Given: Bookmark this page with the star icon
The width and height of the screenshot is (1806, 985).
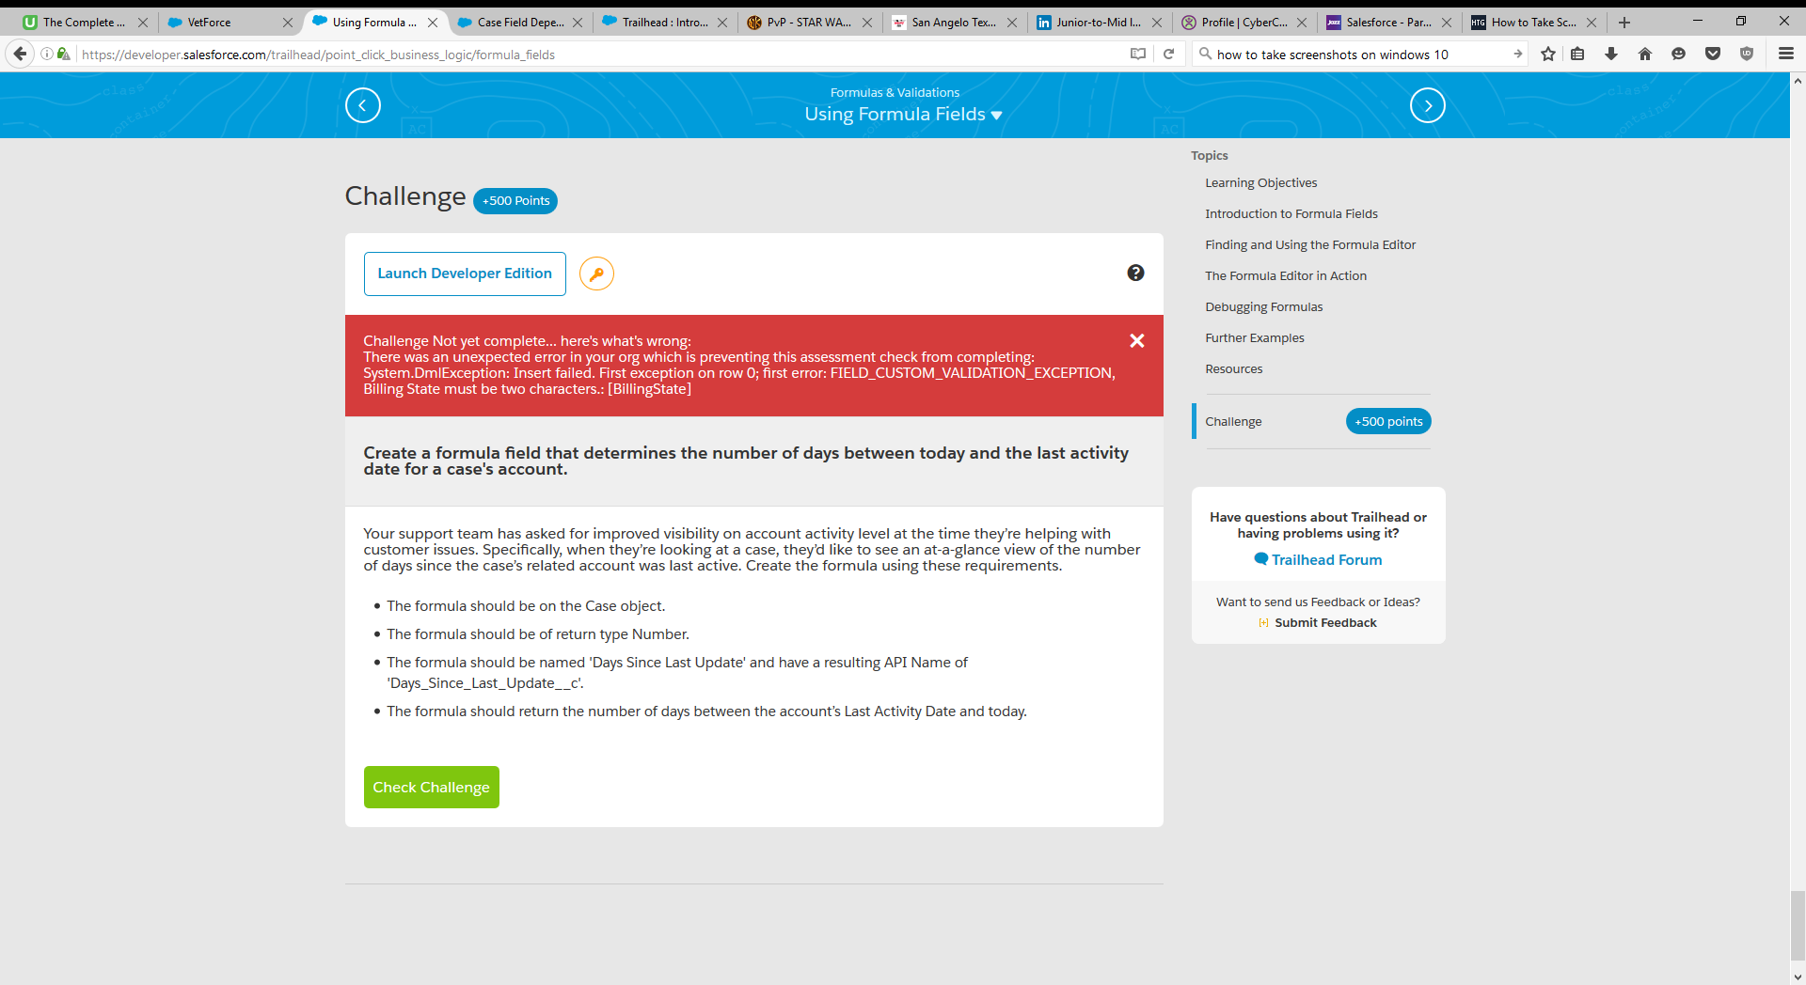Looking at the screenshot, I should (1548, 55).
